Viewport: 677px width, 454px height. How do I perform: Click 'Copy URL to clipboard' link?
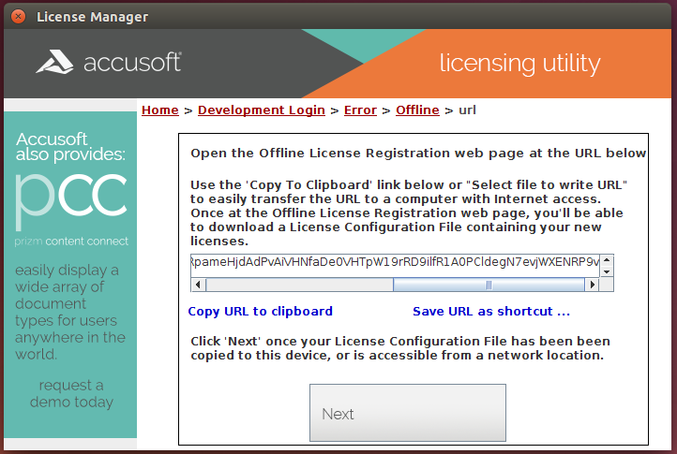(261, 311)
